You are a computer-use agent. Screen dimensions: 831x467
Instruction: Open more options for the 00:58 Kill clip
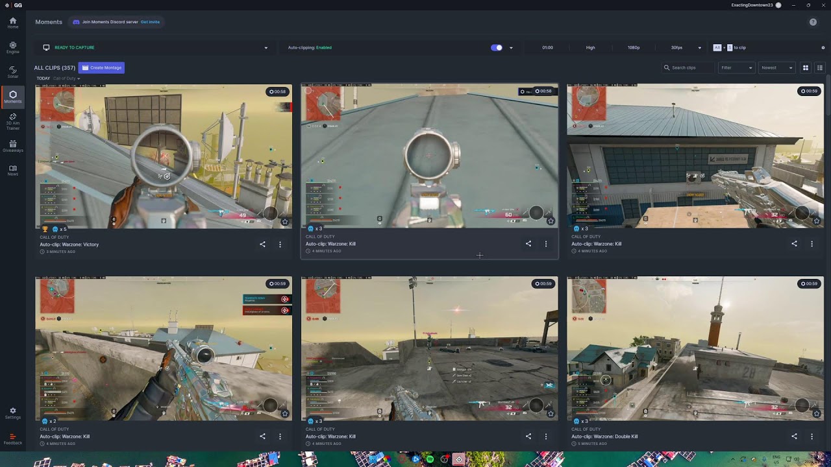pos(545,244)
